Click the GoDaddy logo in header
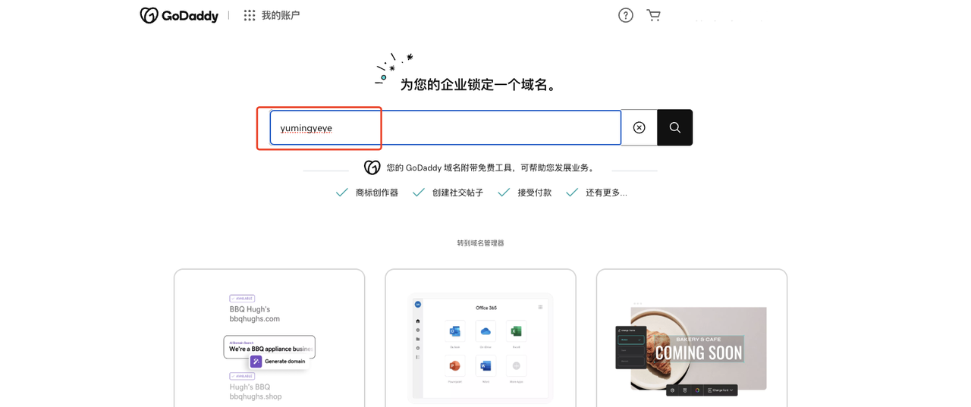Image resolution: width=971 pixels, height=407 pixels. click(179, 15)
